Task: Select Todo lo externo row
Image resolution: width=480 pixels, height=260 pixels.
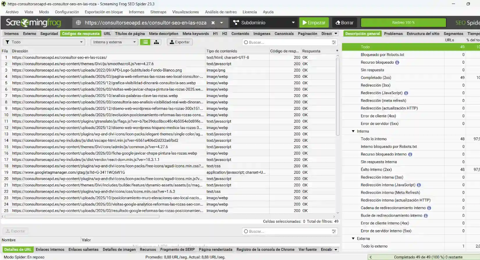Action: (411, 246)
